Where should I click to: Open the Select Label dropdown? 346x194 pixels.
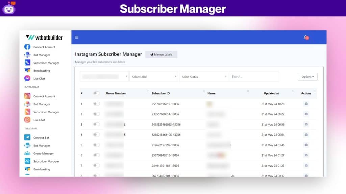pyautogui.click(x=154, y=76)
